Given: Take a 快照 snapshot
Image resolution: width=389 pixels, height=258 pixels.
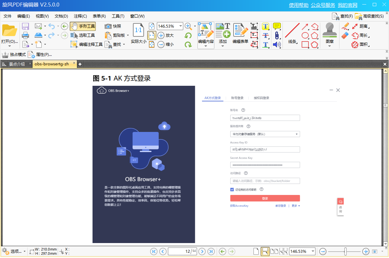Looking at the screenshot, I should 113,26.
